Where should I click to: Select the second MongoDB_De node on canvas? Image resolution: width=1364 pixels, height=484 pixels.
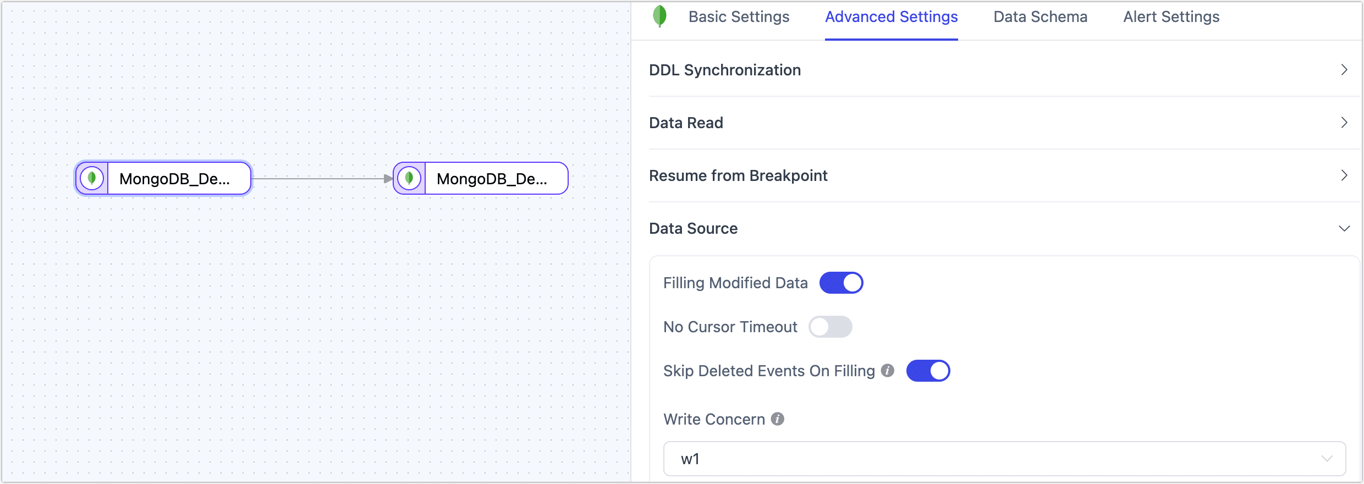(x=491, y=178)
